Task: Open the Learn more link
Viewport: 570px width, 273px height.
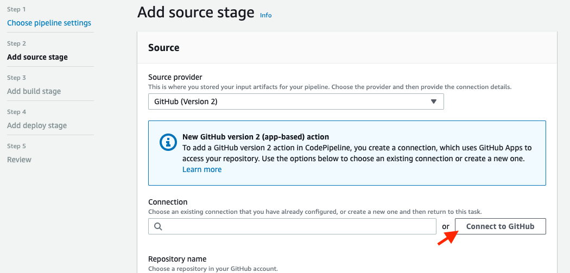Action: [202, 169]
